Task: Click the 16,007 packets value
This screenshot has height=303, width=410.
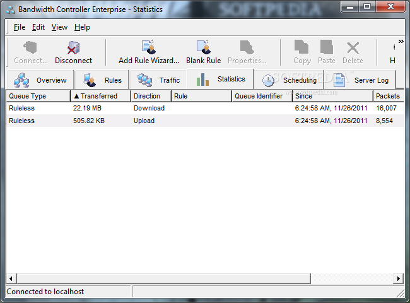Action: click(386, 108)
